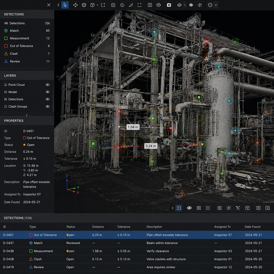Viewport: 274px width, 274px height.
Task: Toggle visibility of the Model layer
Action: [48, 92]
